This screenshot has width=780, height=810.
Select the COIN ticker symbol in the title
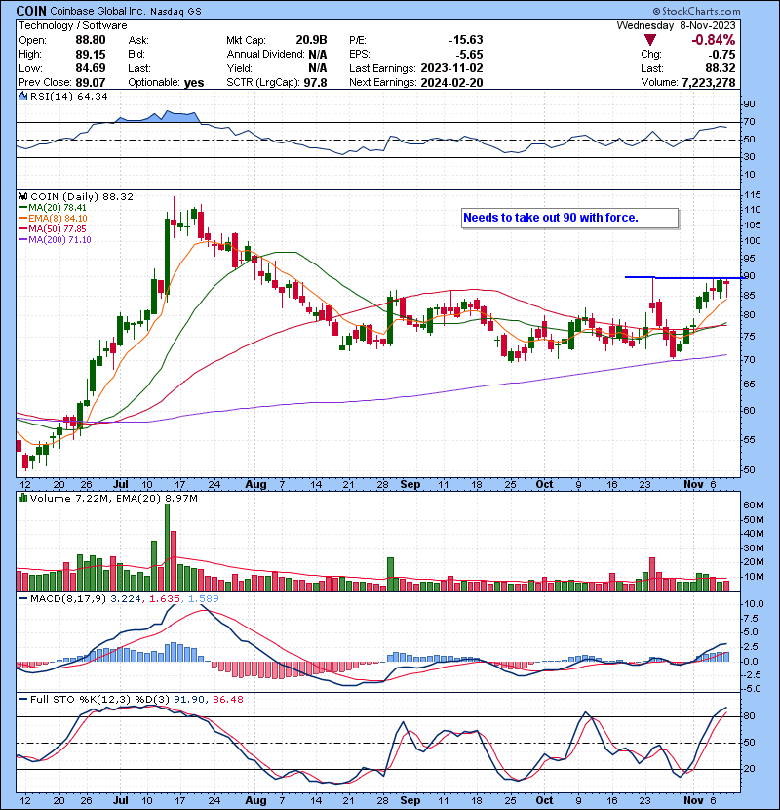coord(31,11)
